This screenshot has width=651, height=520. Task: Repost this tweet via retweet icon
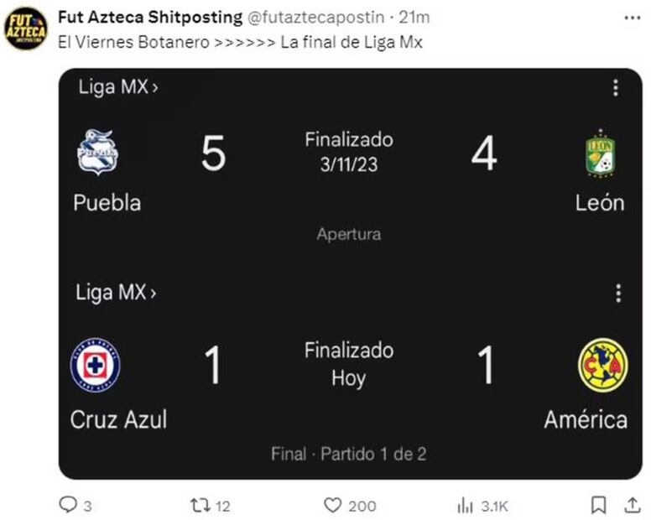tap(200, 505)
